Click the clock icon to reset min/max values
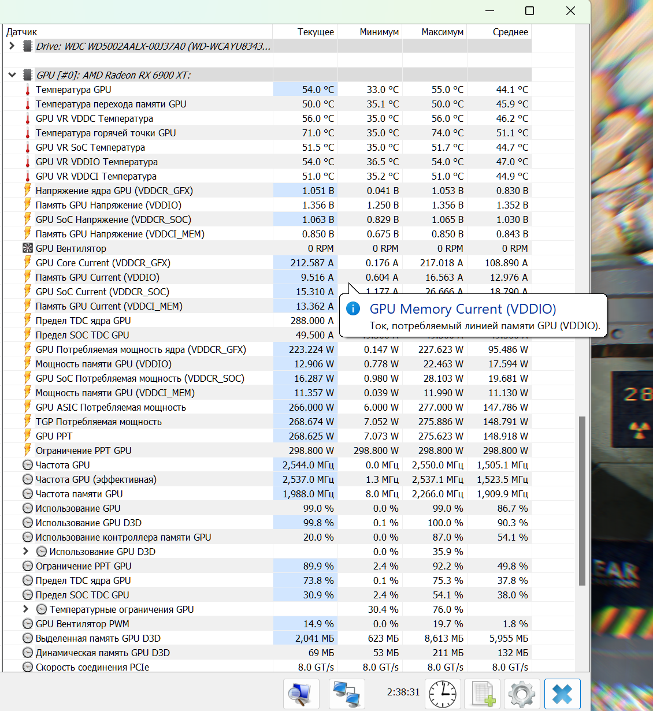Image resolution: width=653 pixels, height=711 pixels. (443, 693)
